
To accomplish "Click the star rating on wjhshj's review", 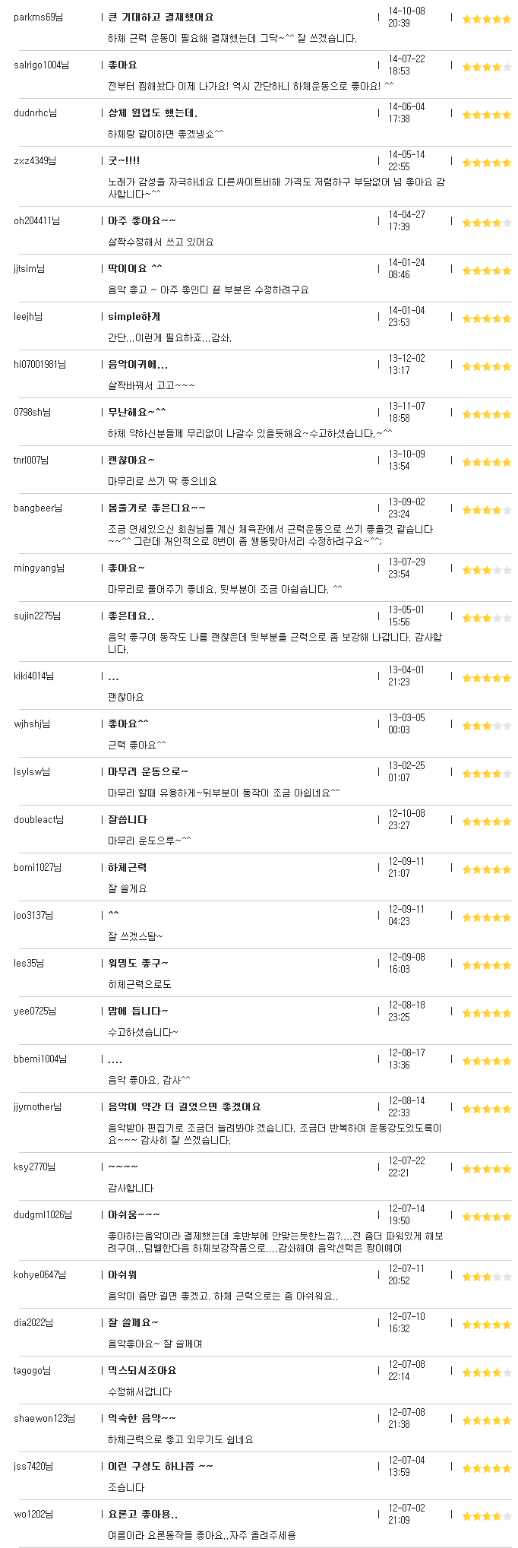I will (x=487, y=726).
